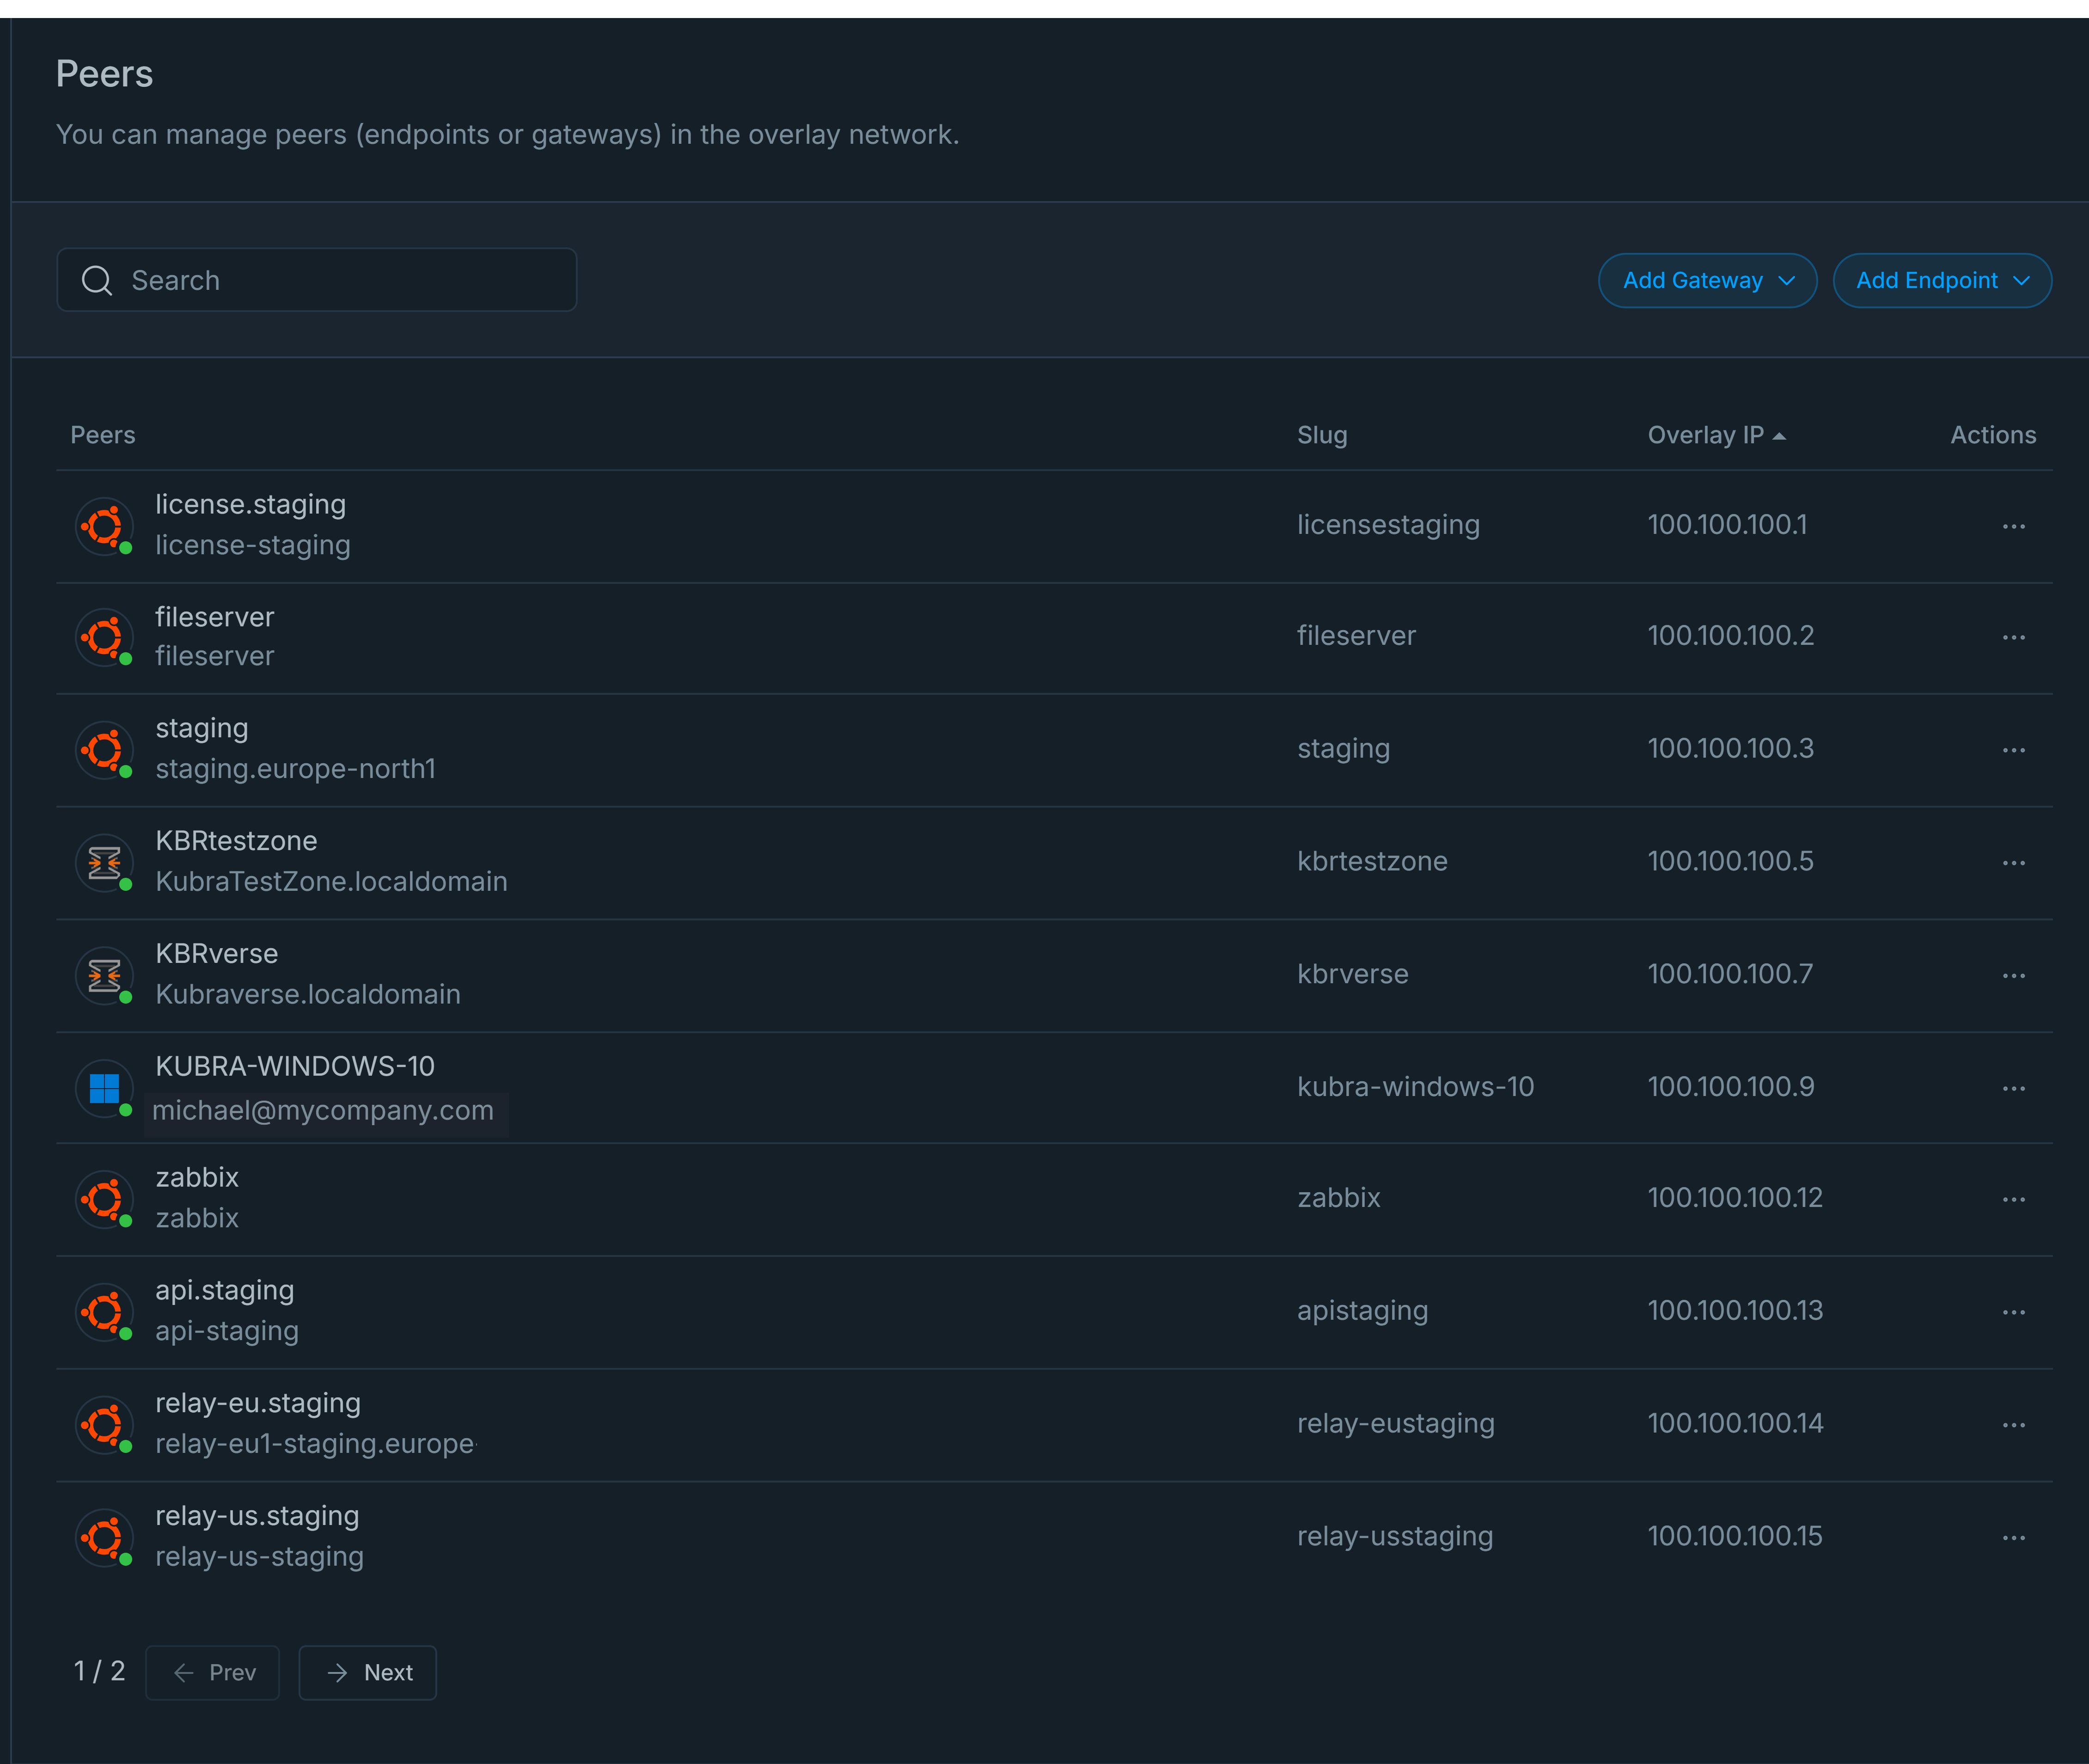Click the page indicator 1 / 2
2089x1764 pixels.
99,1671
